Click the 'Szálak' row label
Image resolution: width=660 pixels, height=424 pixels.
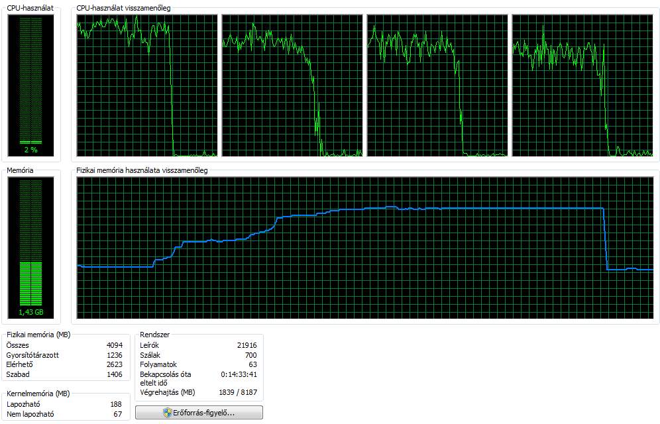tap(150, 355)
